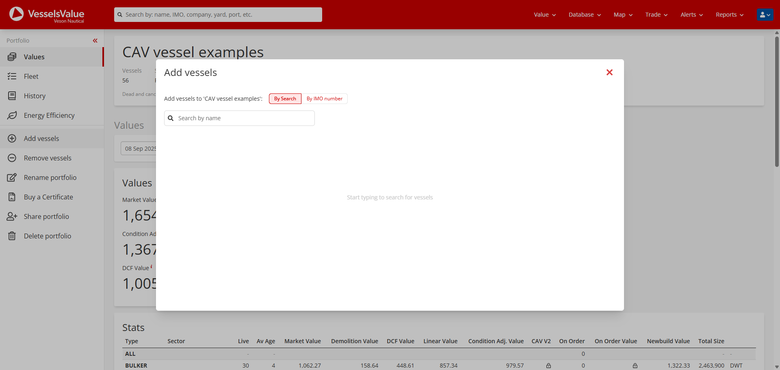Open the Alerts menu

point(691,15)
